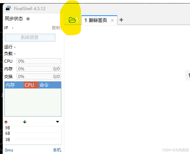The height and width of the screenshot is (154, 190).
Task: Open the connection manager folder icon
Action: [72, 20]
